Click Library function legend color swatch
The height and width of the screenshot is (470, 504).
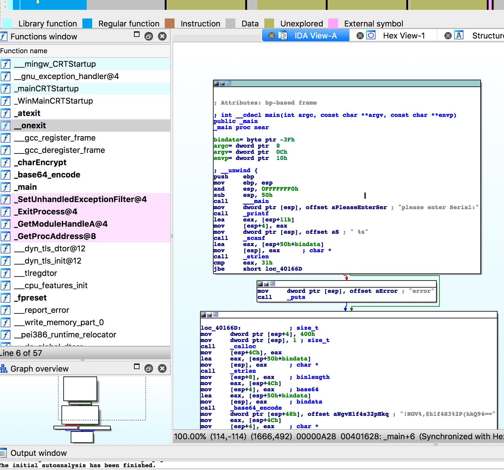click(7, 23)
